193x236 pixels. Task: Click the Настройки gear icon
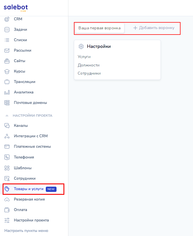(x=81, y=46)
